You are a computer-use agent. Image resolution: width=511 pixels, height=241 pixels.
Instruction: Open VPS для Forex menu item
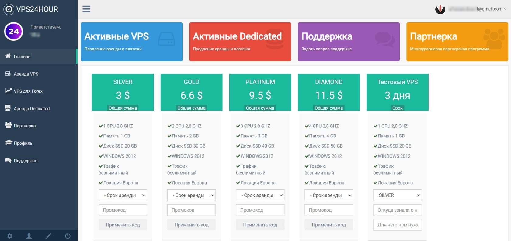(39, 91)
